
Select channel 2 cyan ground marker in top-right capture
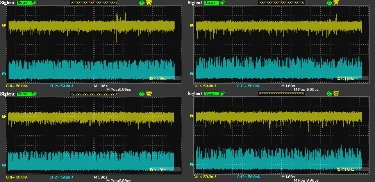click(x=191, y=74)
